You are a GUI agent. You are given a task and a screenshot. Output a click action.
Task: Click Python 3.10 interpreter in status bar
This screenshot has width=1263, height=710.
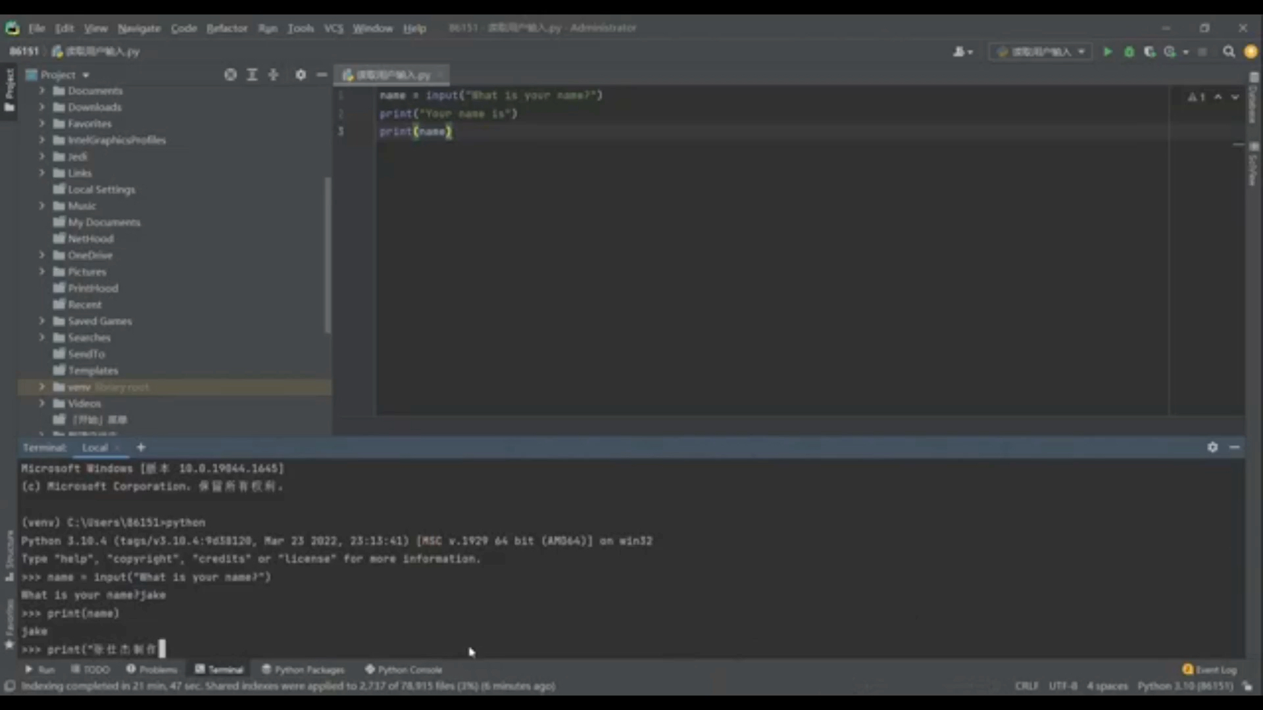click(1185, 686)
